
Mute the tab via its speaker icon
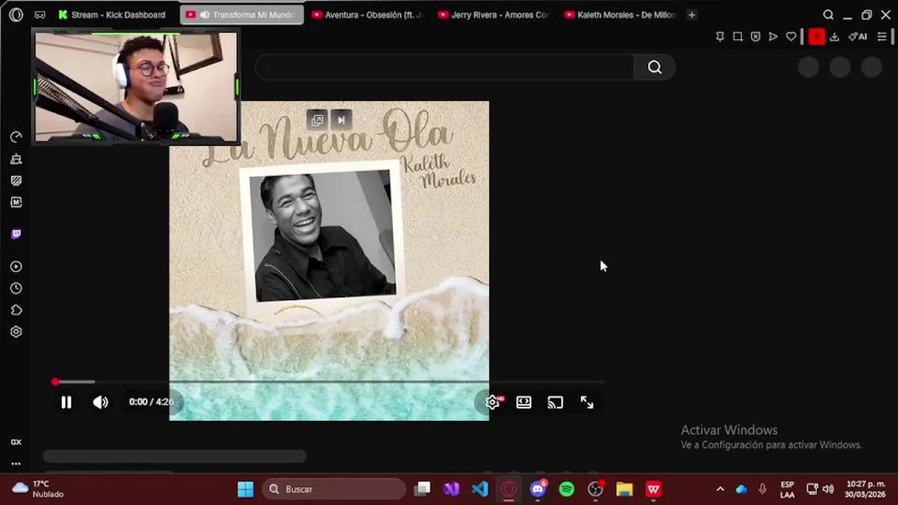click(x=204, y=15)
